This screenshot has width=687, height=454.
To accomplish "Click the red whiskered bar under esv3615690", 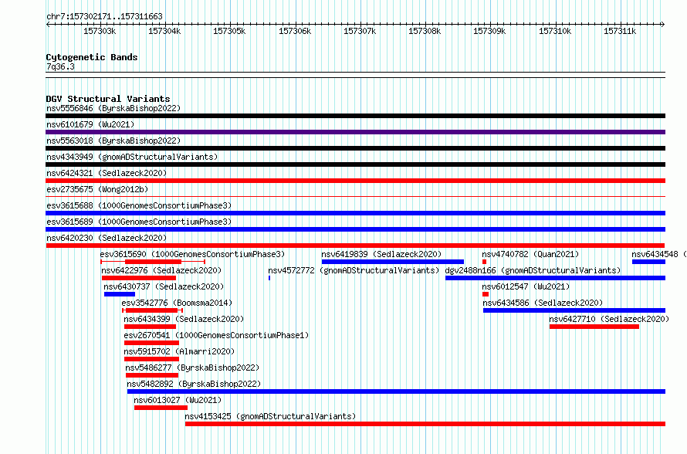I will pyautogui.click(x=153, y=262).
